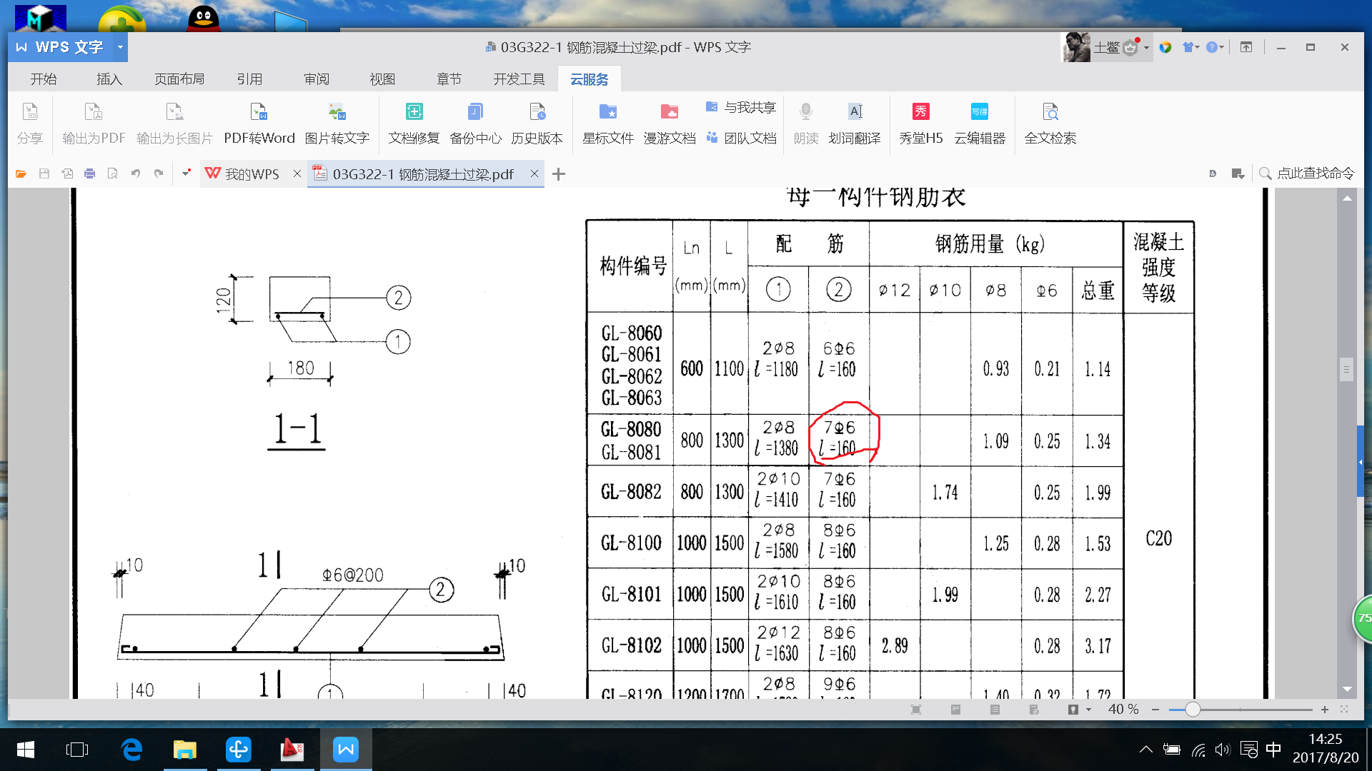The width and height of the screenshot is (1372, 771).
Task: Switch to web layout view in status bar
Action: pos(1034,710)
